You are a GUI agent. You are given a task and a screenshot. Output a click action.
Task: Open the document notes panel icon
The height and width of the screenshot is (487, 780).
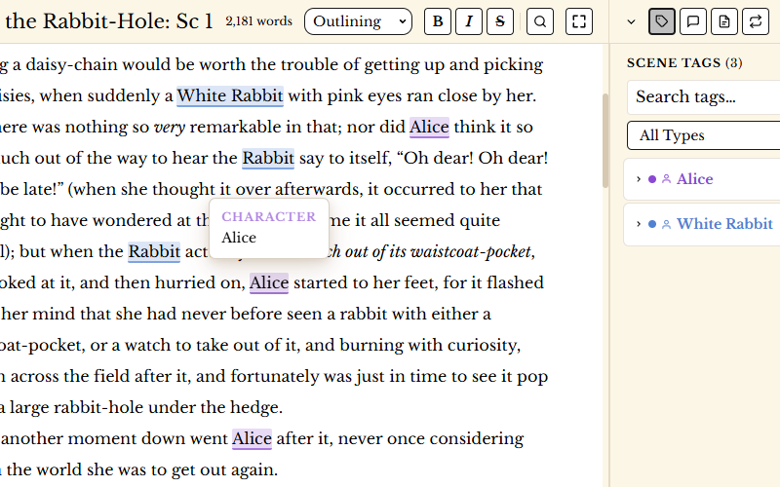(x=723, y=21)
